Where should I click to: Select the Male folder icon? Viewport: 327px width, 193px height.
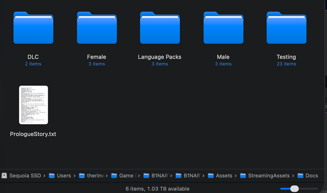pos(223,28)
